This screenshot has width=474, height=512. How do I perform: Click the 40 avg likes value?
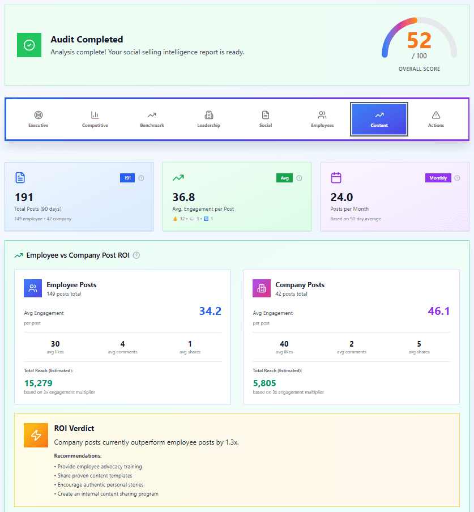point(284,344)
